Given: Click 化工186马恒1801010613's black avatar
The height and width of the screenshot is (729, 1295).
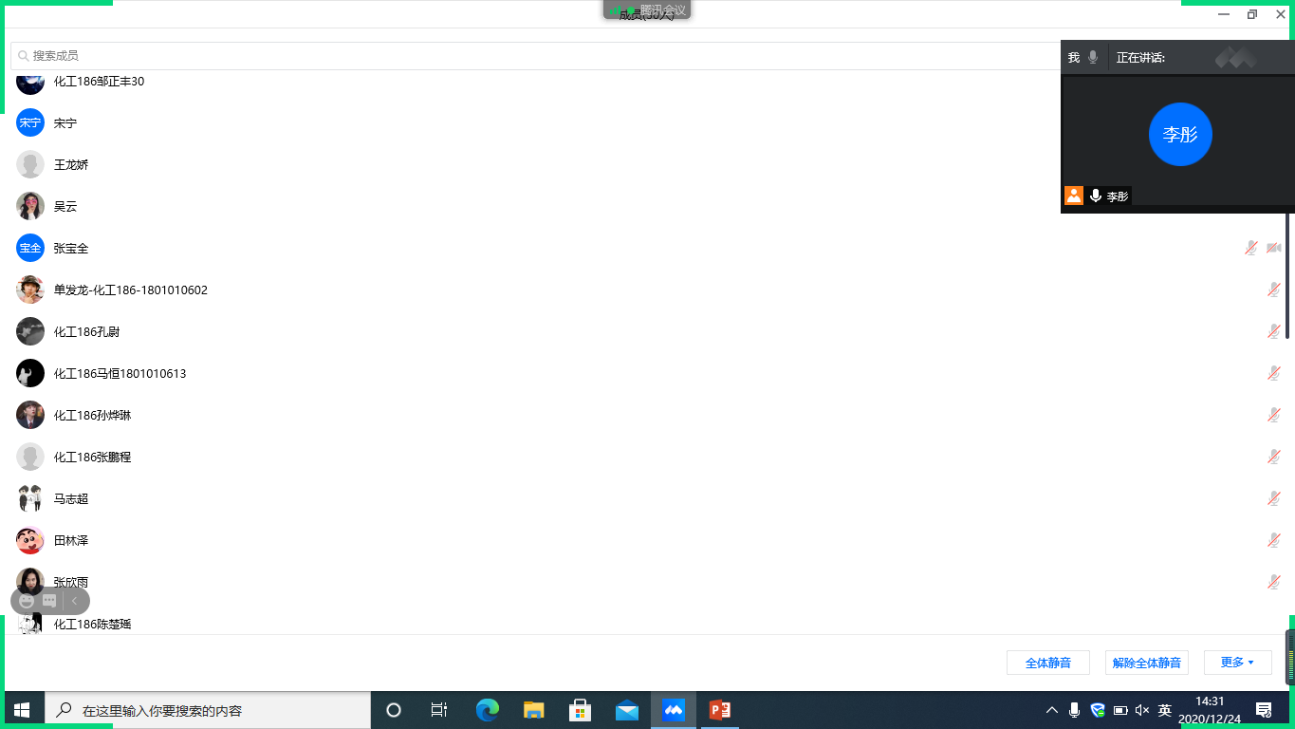Looking at the screenshot, I should click(x=30, y=373).
